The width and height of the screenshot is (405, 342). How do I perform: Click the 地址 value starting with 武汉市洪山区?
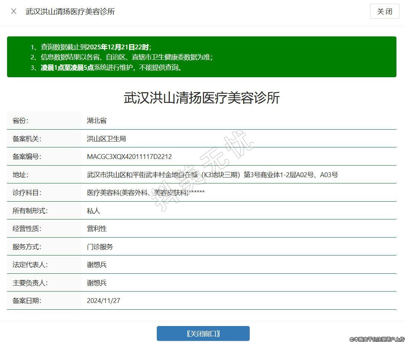[x=212, y=175]
